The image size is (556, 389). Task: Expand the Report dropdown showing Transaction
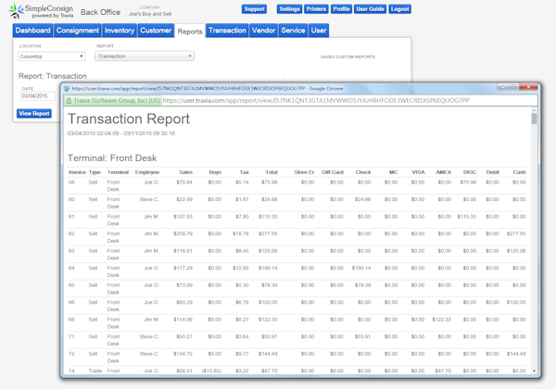[x=145, y=56]
